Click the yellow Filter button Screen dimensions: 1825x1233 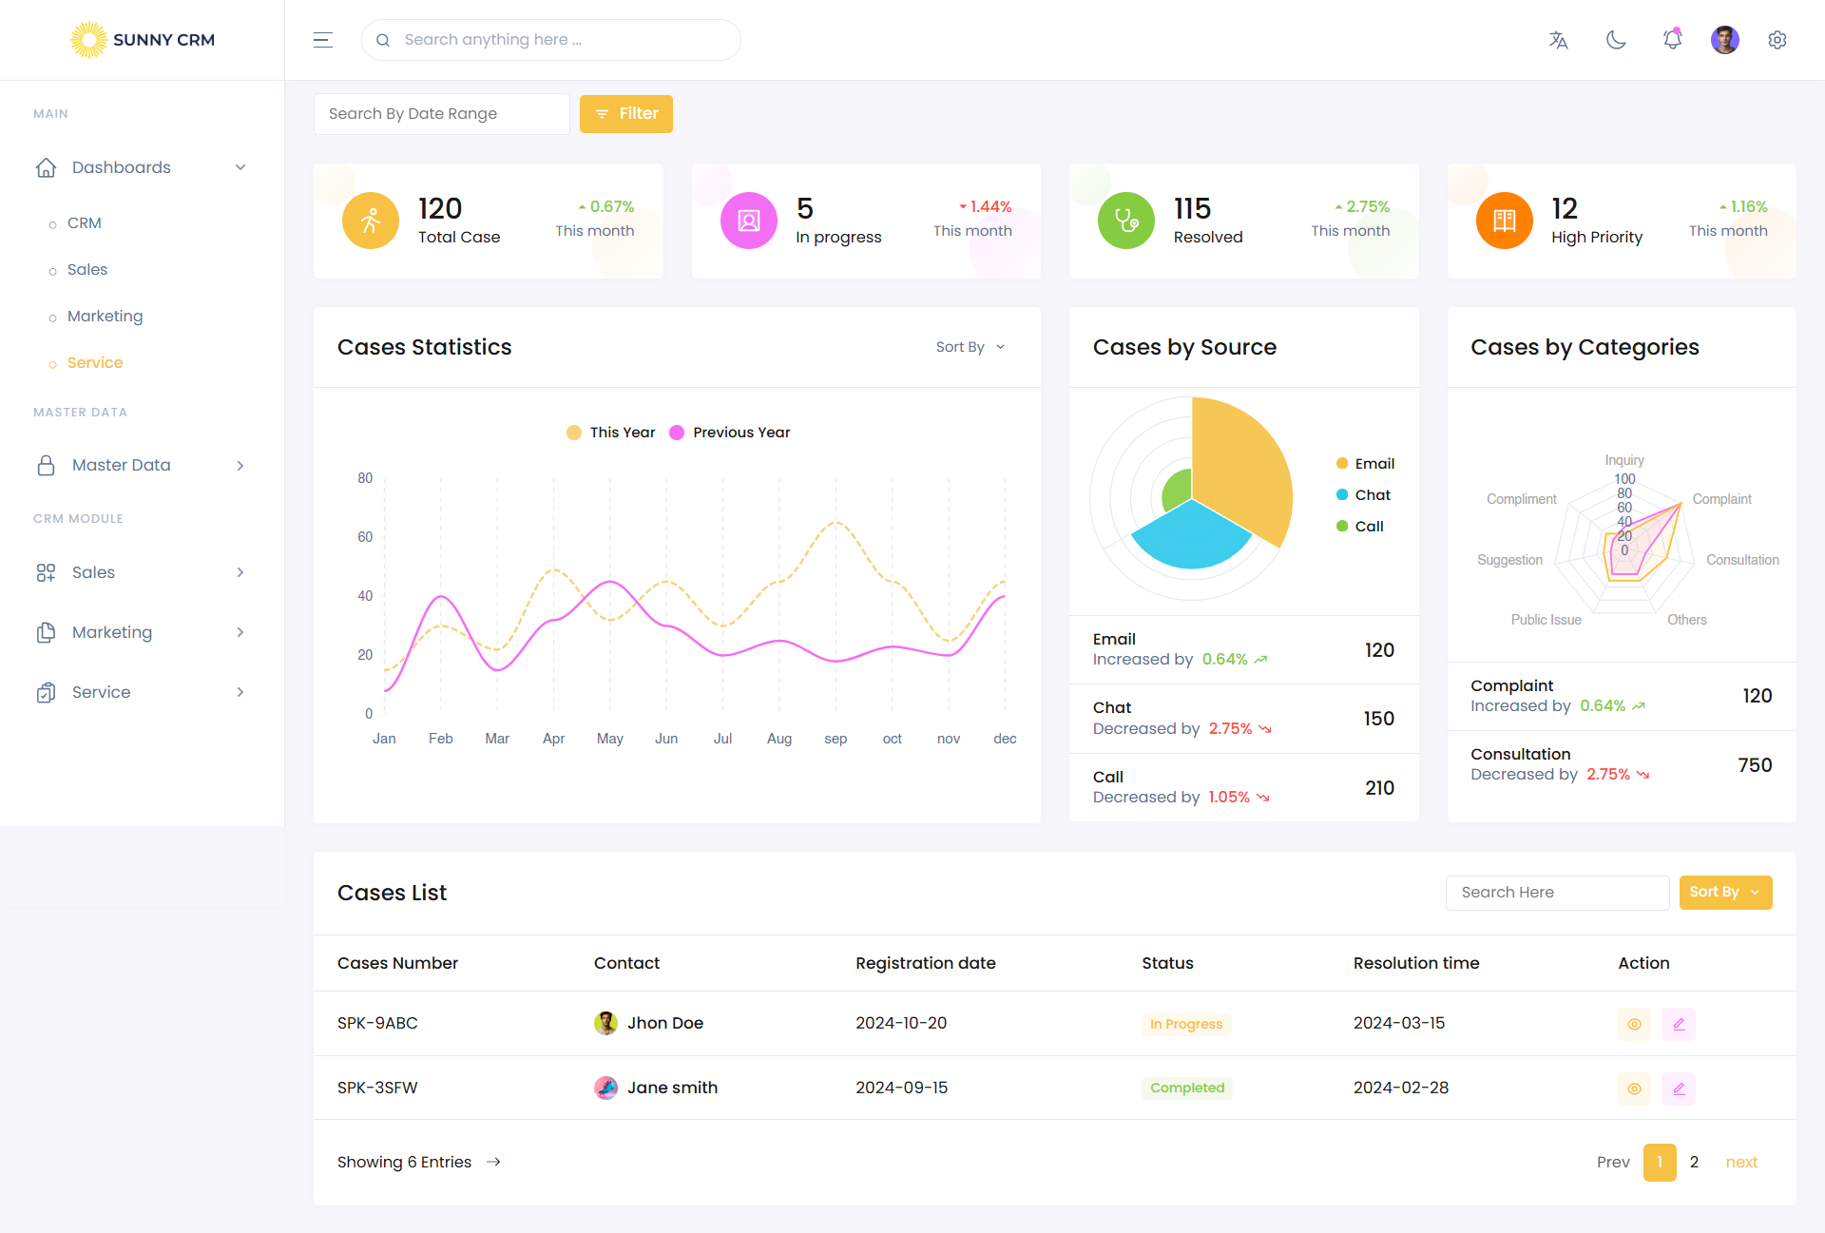[x=625, y=114]
